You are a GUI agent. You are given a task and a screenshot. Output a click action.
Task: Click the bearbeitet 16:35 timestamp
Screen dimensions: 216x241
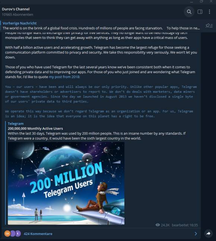185,225
